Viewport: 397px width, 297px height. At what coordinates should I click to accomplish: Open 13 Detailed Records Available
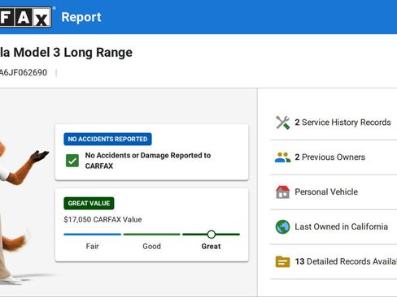click(334, 261)
